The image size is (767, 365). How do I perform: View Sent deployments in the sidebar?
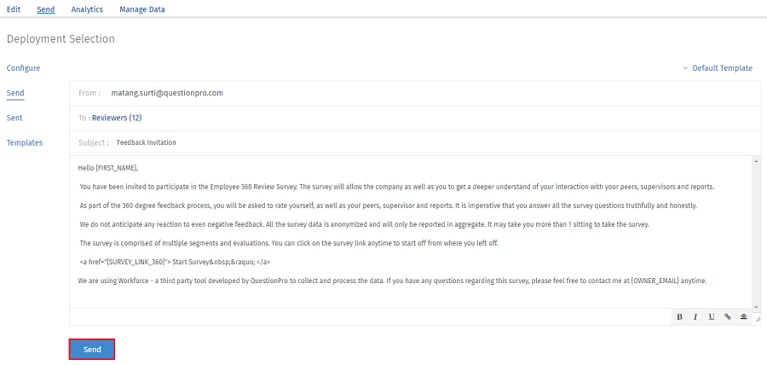[x=14, y=118]
